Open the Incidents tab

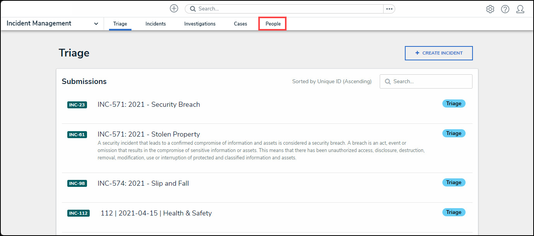[x=155, y=24]
